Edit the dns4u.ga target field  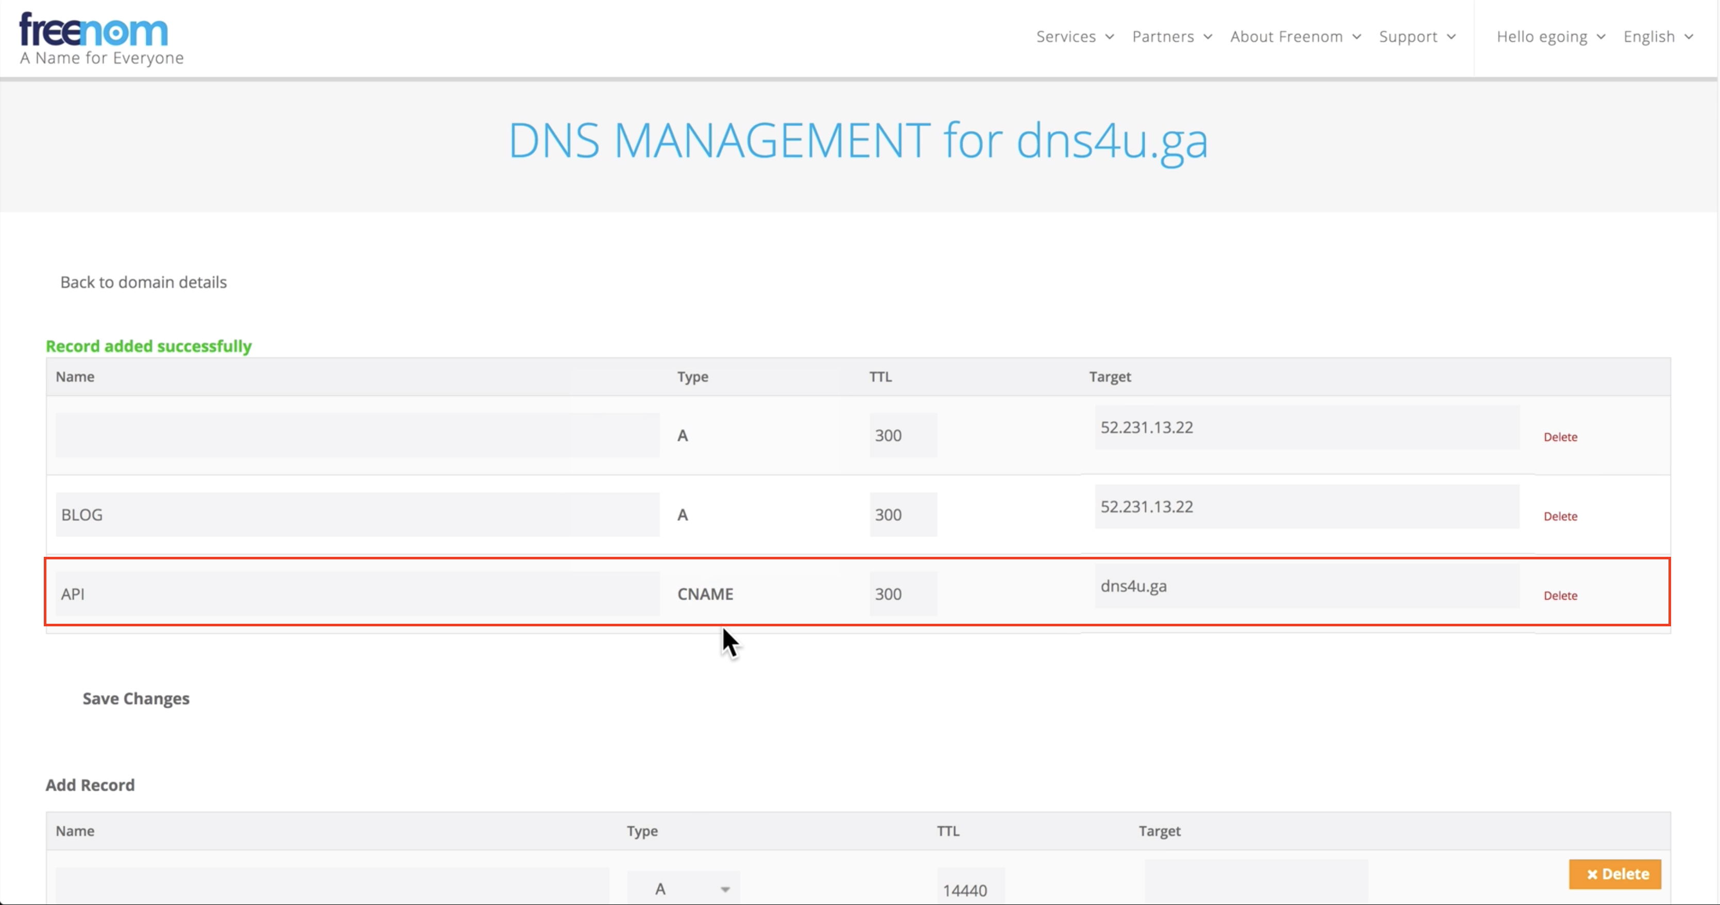(x=1306, y=586)
